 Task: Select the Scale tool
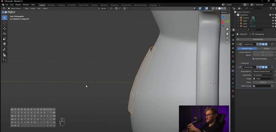[x=5, y=39]
